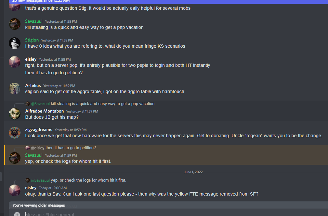The image size is (328, 216).
Task: Click the small eisley avatar in the reply preview
Action: click(x=28, y=148)
